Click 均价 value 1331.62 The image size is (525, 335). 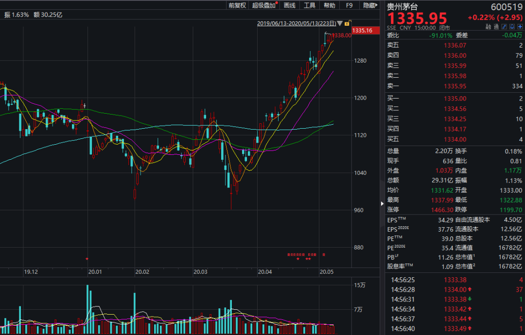442,190
